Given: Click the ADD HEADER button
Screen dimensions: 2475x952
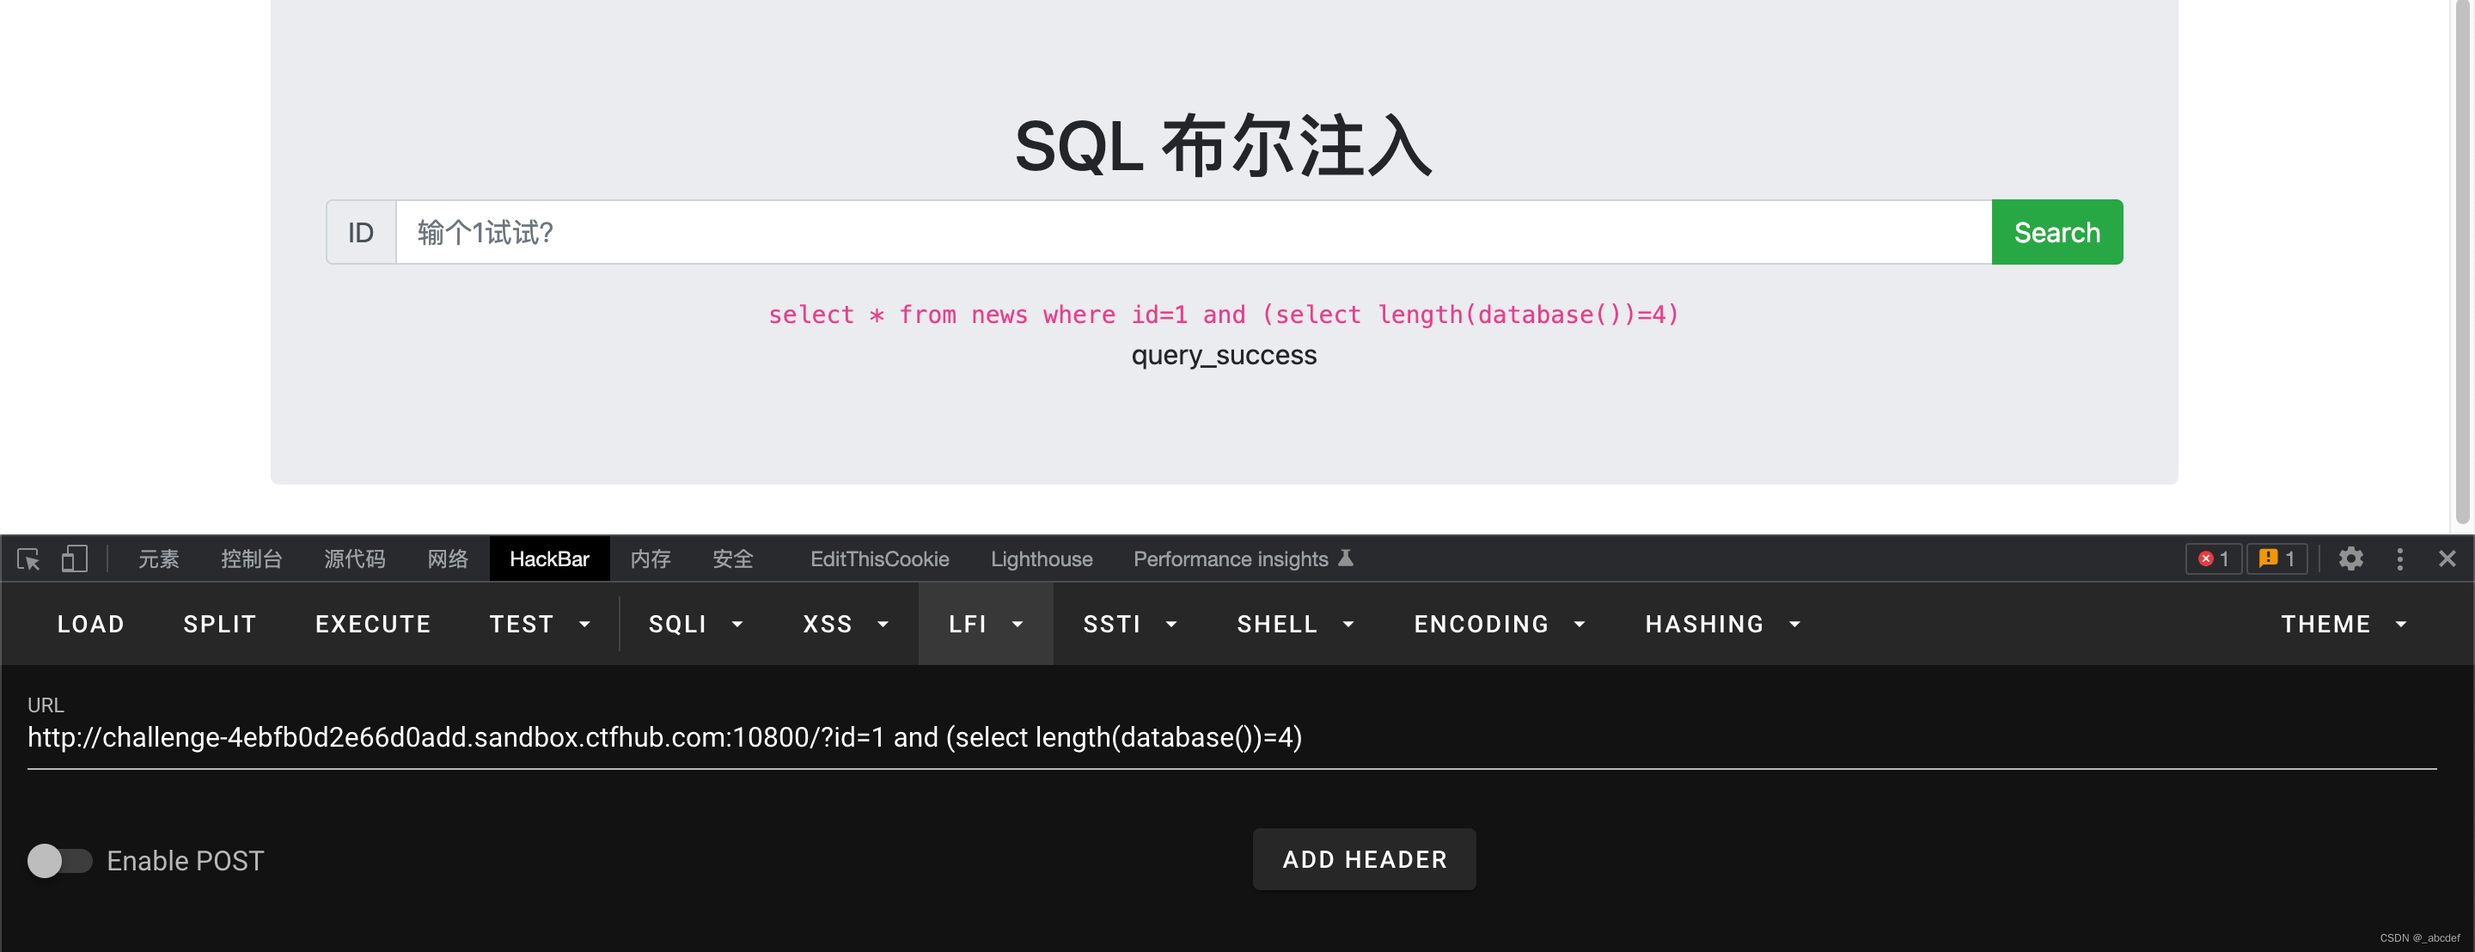Looking at the screenshot, I should (1363, 860).
